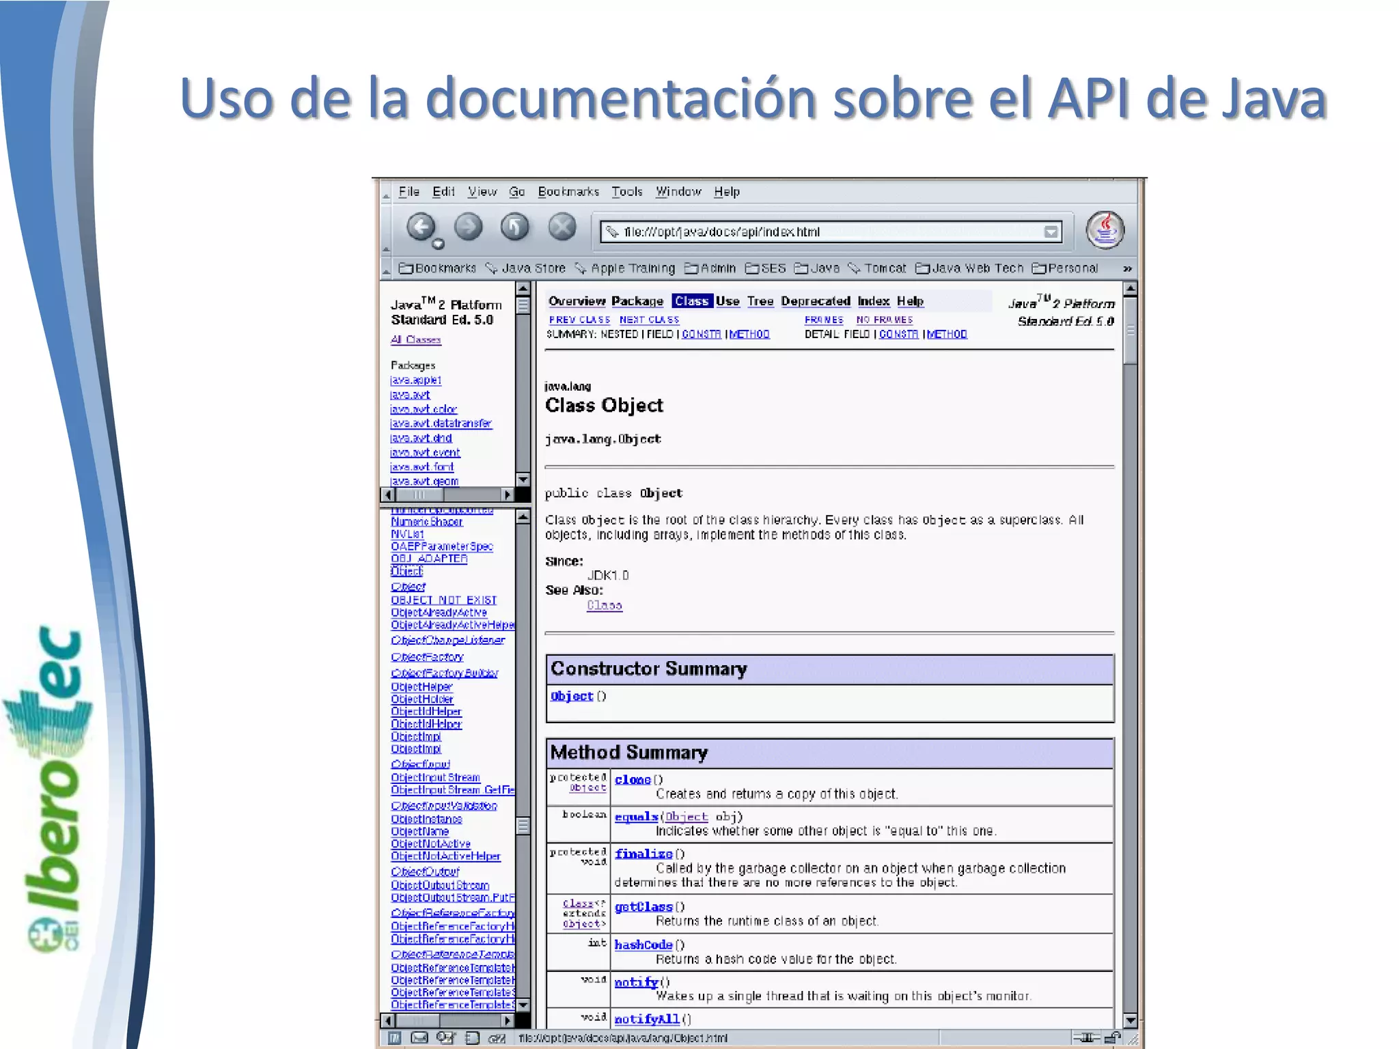Open the NumericShaper class link
This screenshot has width=1399, height=1049.
pyautogui.click(x=426, y=522)
